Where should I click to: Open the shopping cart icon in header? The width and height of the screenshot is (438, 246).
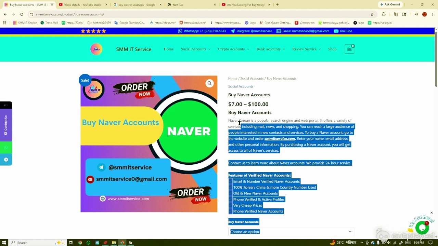[349, 49]
